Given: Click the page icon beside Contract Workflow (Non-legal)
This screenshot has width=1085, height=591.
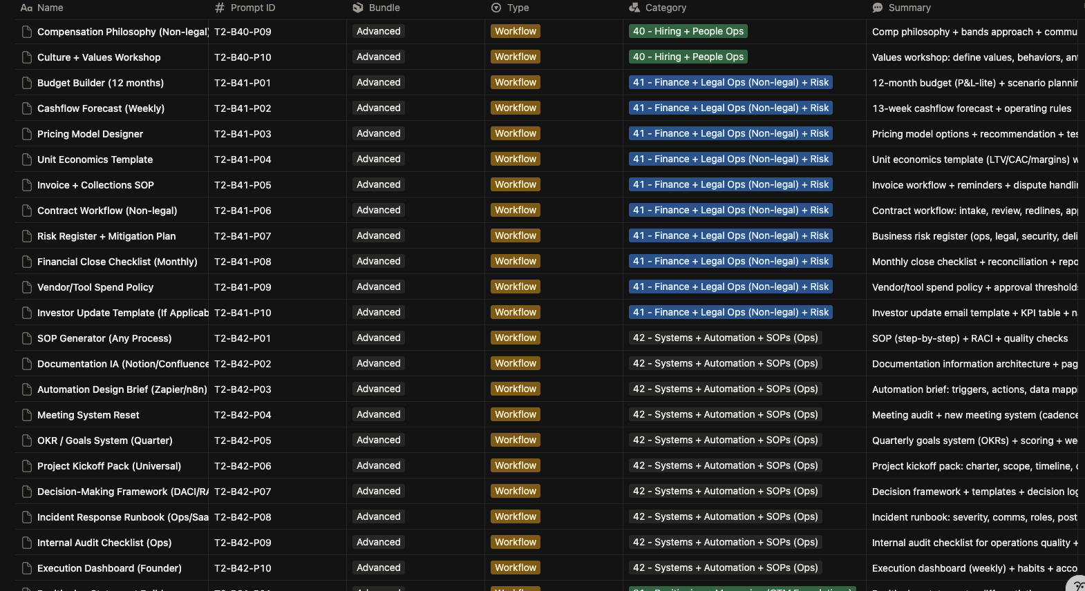Looking at the screenshot, I should coord(27,211).
